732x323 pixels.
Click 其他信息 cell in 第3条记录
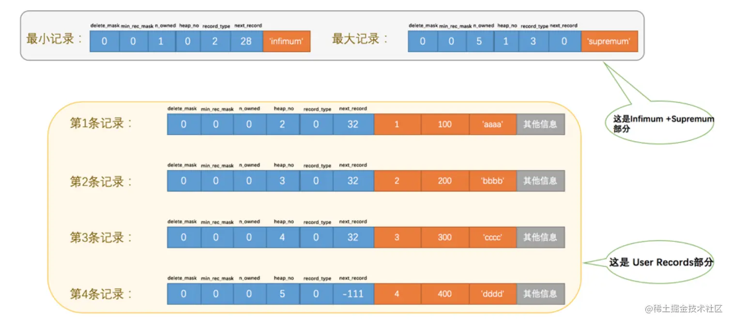pos(540,237)
